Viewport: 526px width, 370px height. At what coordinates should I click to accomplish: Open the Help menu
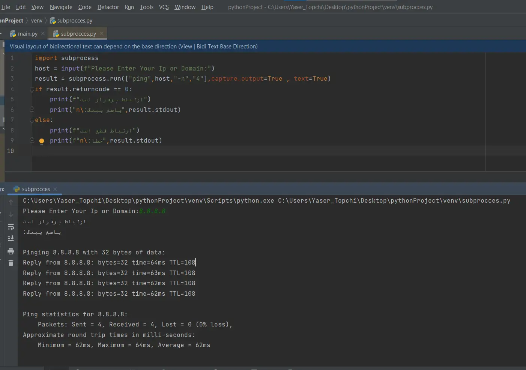[207, 7]
